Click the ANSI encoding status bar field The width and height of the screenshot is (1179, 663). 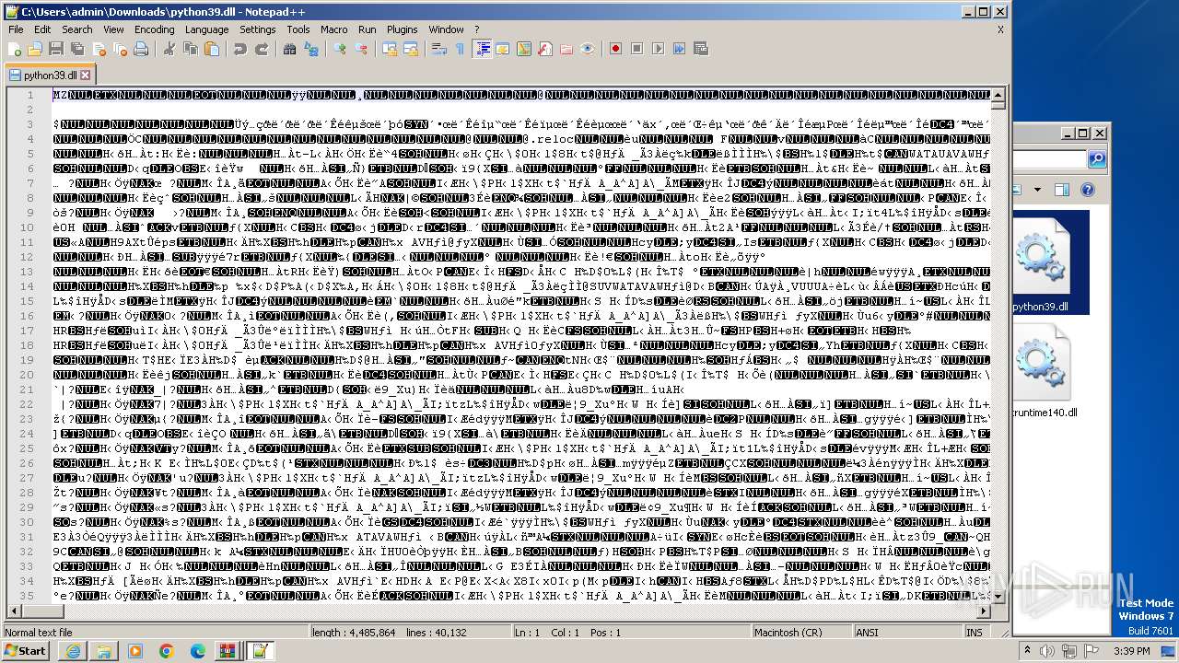(x=907, y=633)
